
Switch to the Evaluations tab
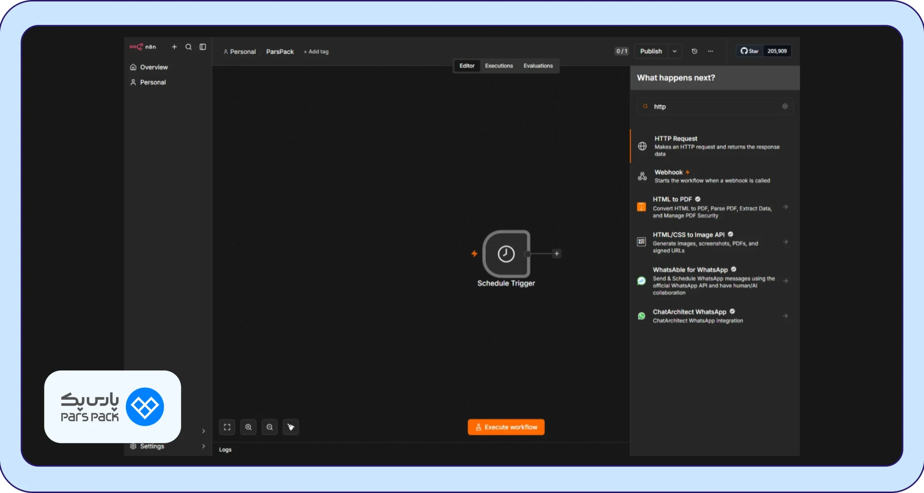(538, 66)
